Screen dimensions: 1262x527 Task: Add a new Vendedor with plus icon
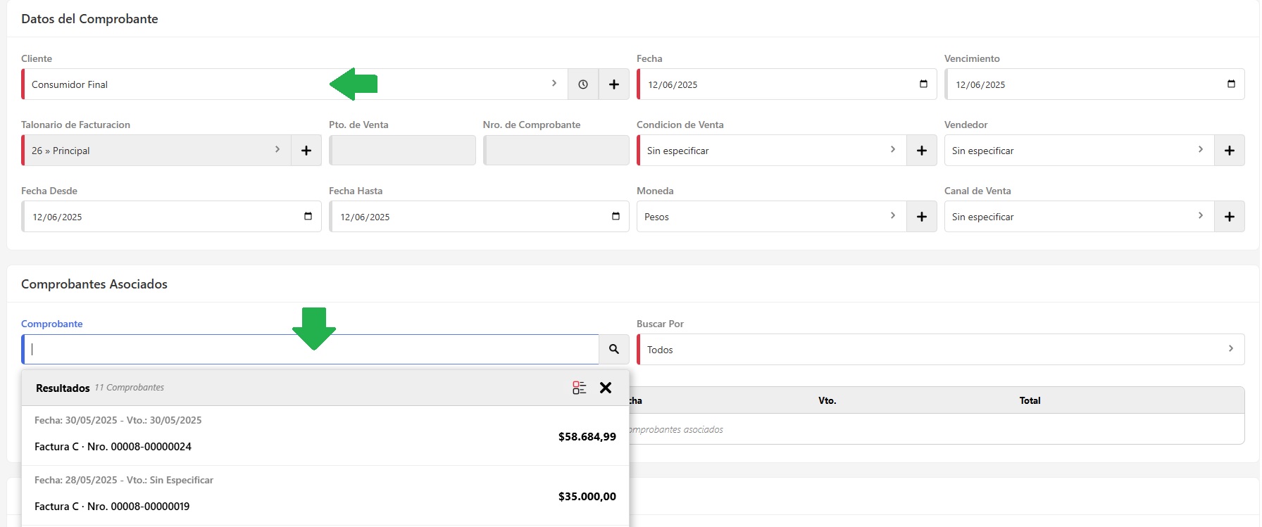[1229, 151]
